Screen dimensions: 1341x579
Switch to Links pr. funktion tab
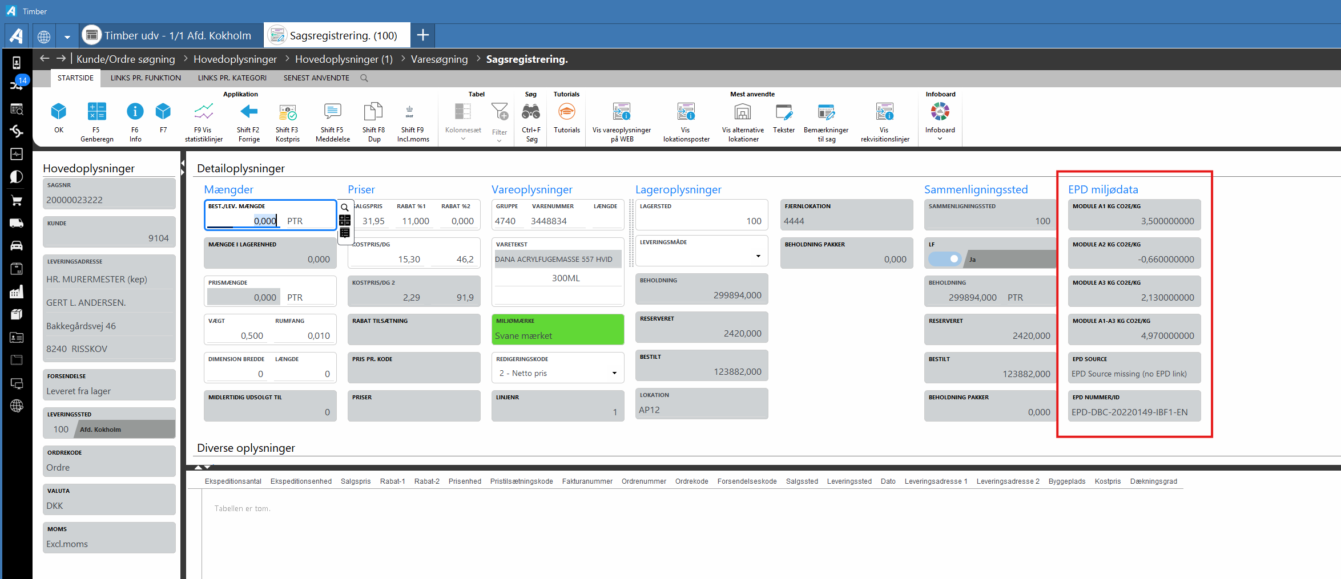click(x=146, y=78)
